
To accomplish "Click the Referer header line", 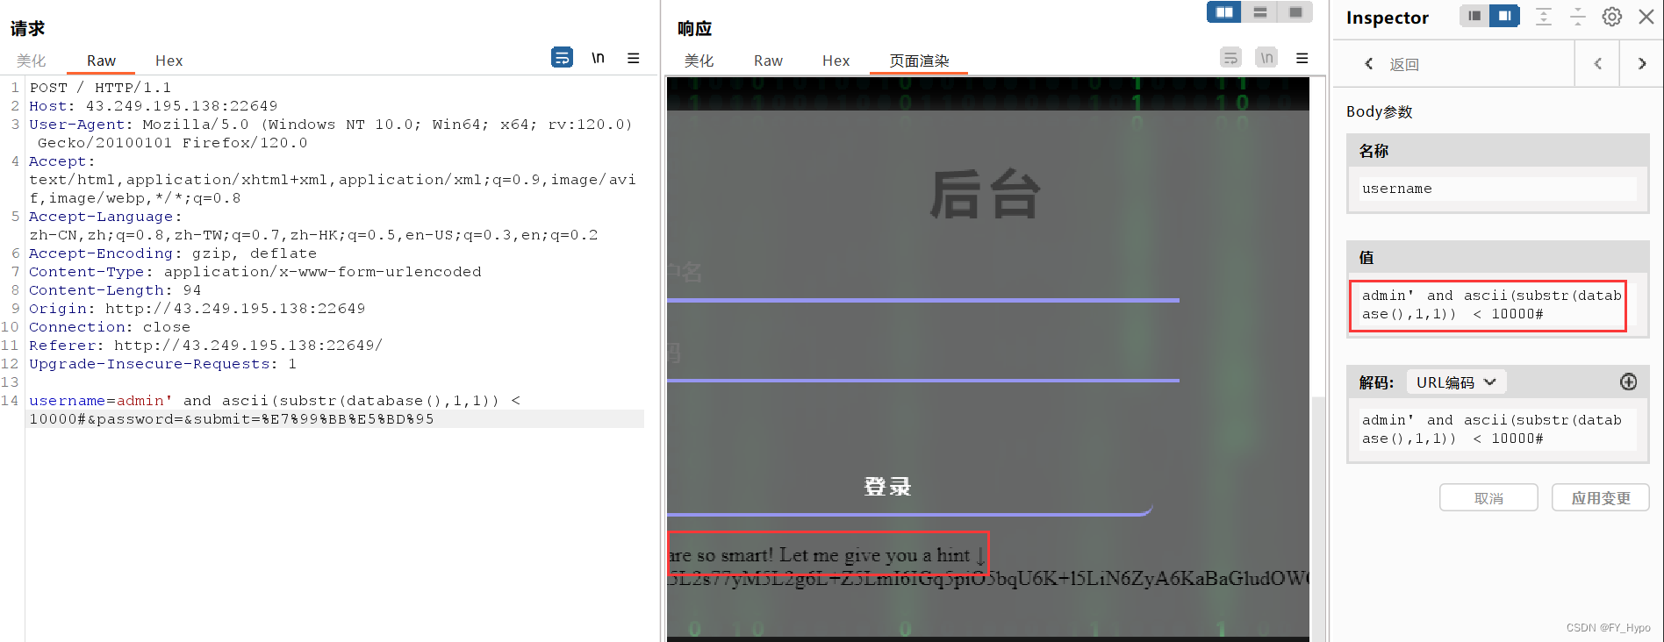I will coord(205,346).
